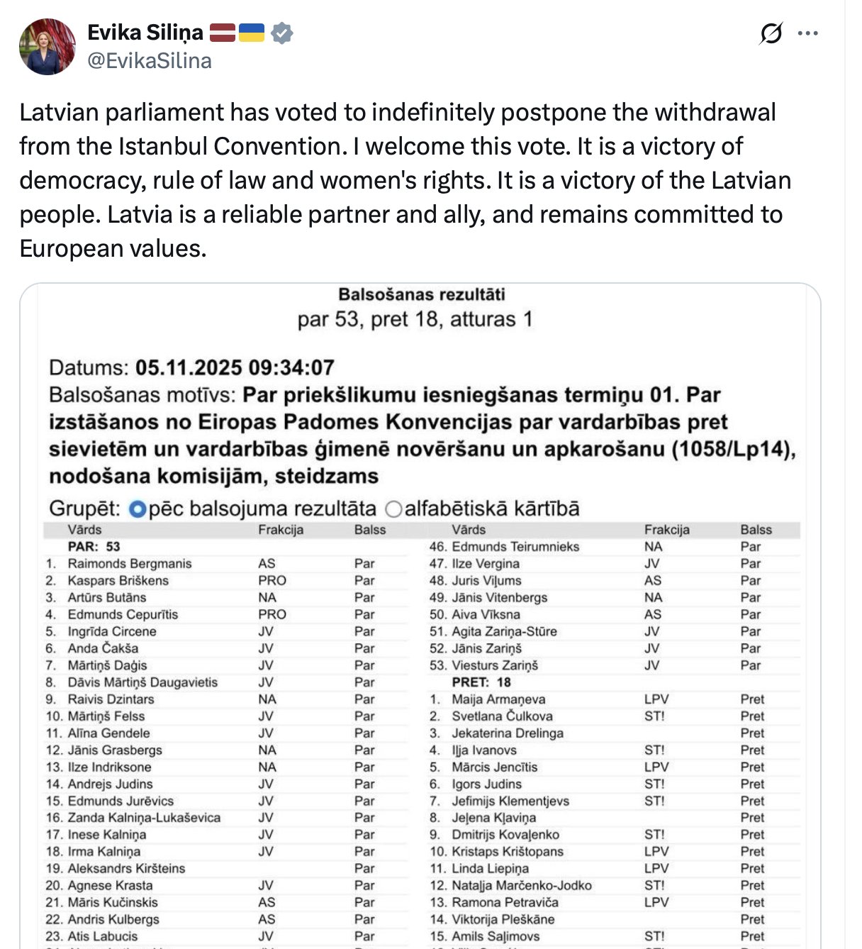Image resolution: width=862 pixels, height=949 pixels.
Task: Click the verified checkmark badge
Action: coord(282,33)
